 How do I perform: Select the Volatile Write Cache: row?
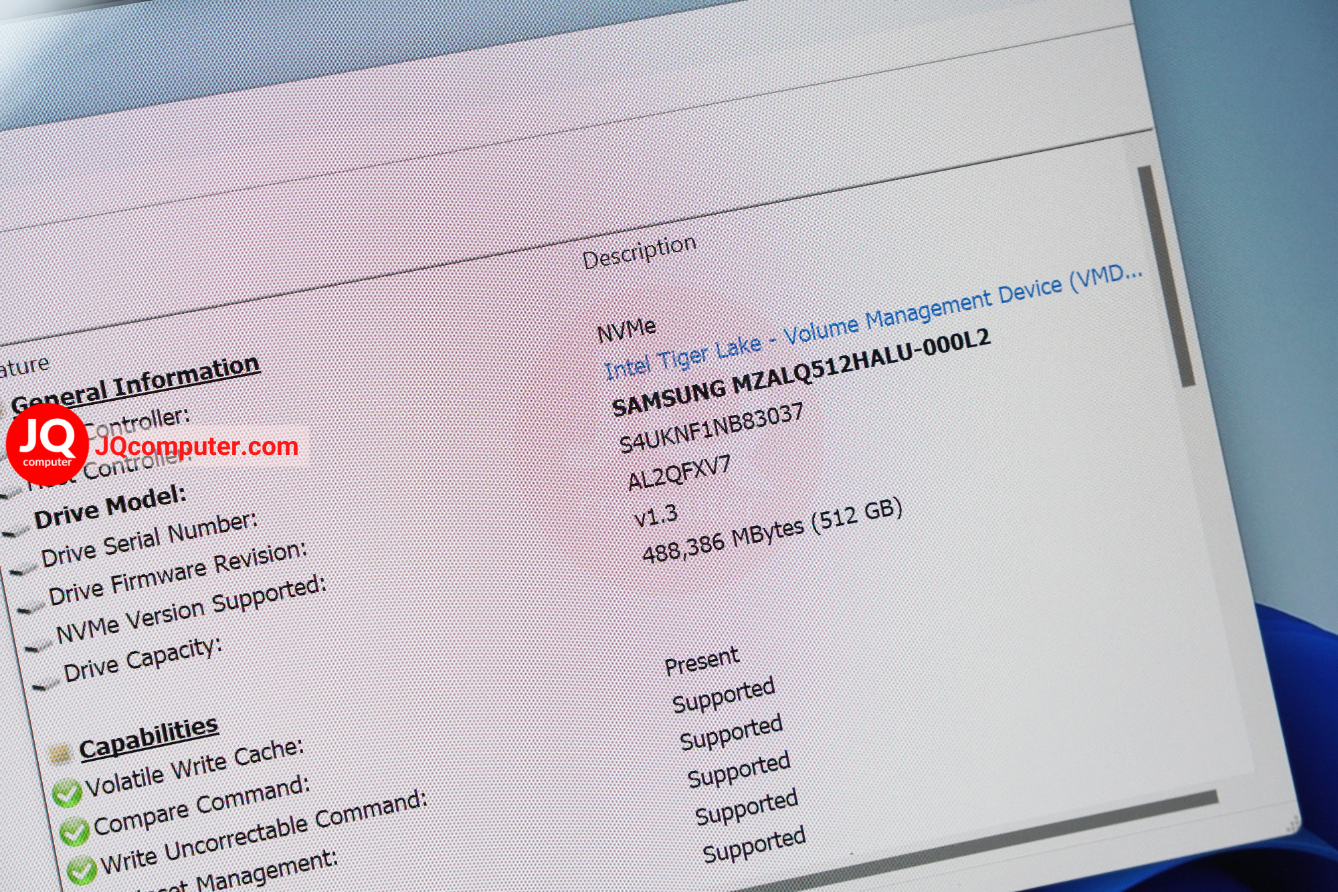click(x=194, y=768)
